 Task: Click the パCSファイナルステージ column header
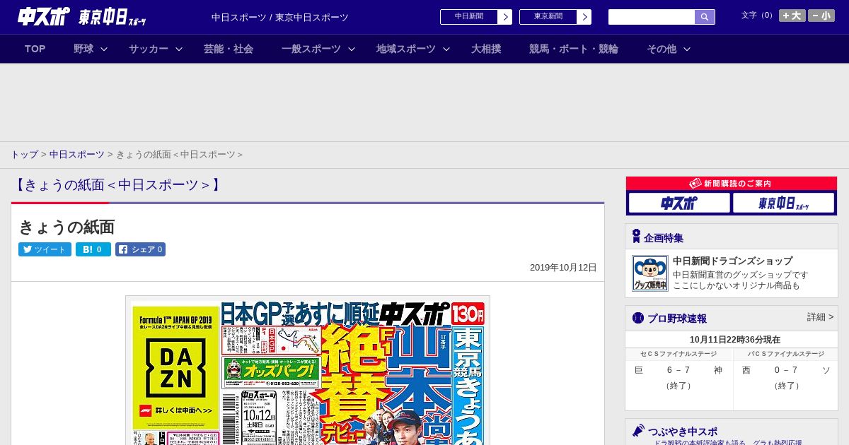pos(785,354)
